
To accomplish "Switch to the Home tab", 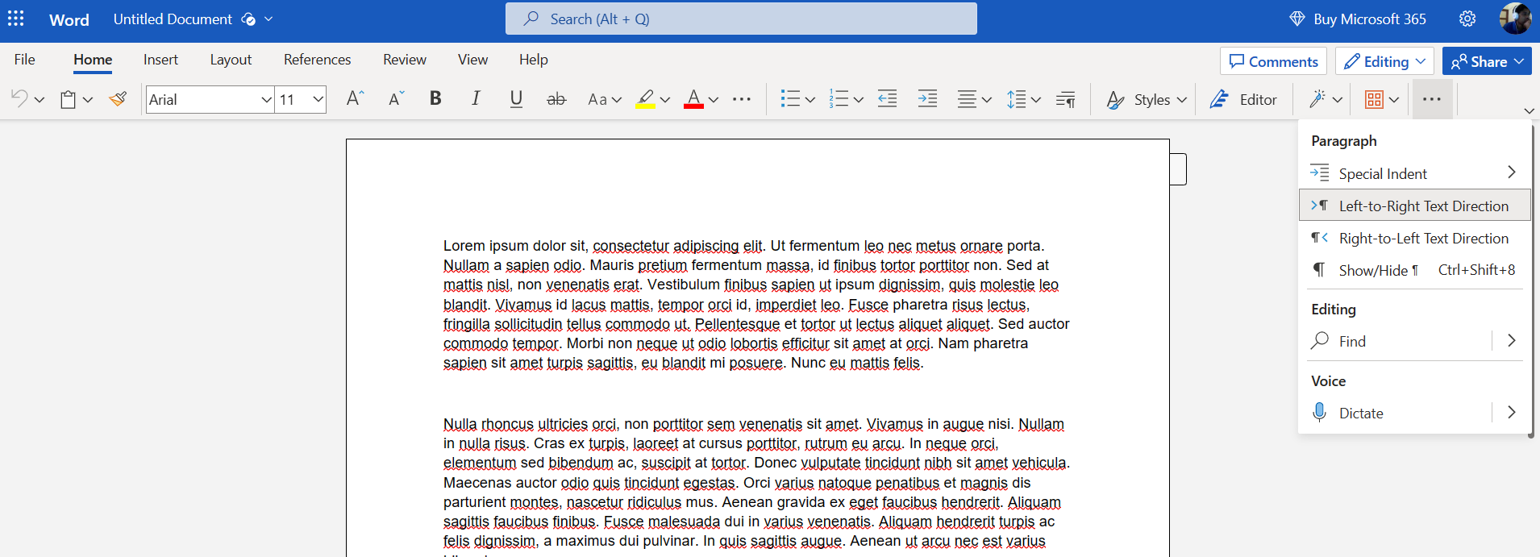I will (x=93, y=60).
